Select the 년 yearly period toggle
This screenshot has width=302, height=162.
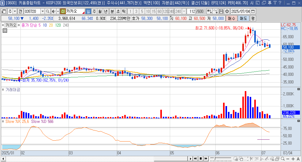[106, 11]
